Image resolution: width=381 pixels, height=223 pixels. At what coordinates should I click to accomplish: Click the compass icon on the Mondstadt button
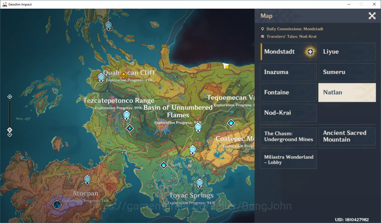pos(310,52)
